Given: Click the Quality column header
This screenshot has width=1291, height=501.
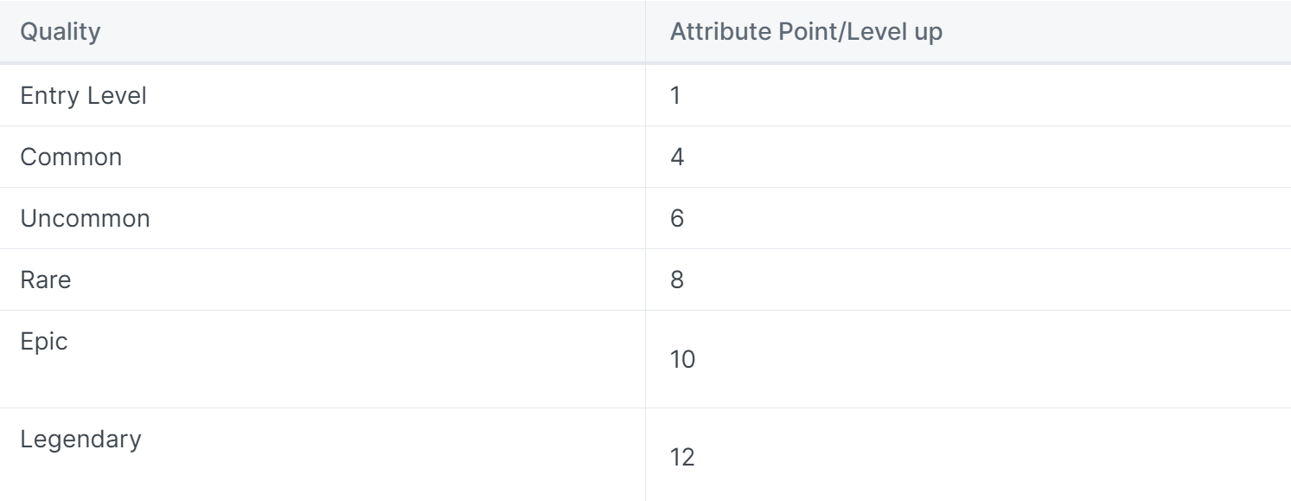Looking at the screenshot, I should (x=60, y=34).
